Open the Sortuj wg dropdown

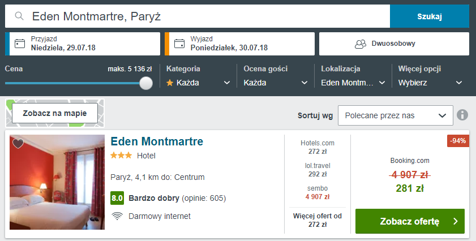395,115
